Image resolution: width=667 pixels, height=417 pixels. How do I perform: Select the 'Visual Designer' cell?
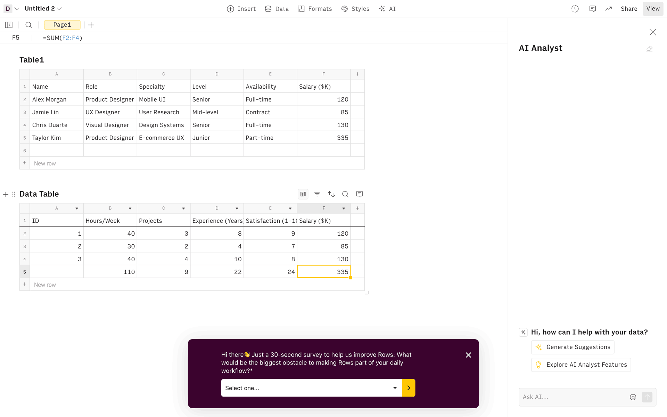(x=110, y=125)
